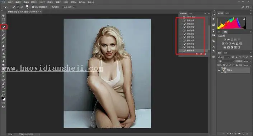Select the Move tool

click(x=3, y=16)
